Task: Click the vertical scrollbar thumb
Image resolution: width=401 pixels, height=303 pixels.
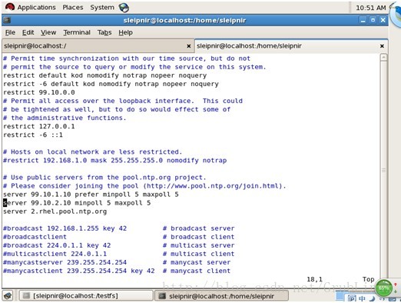Action: pyautogui.click(x=383, y=171)
